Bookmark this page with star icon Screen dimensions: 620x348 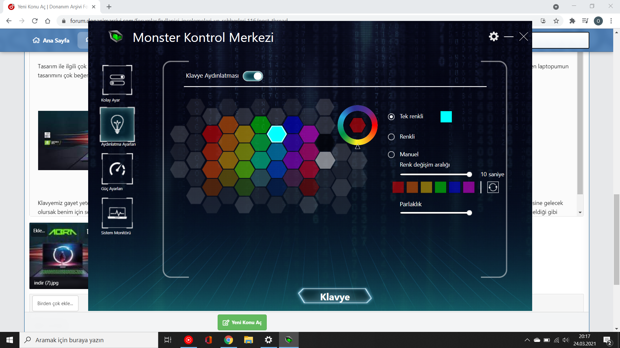[x=556, y=21]
